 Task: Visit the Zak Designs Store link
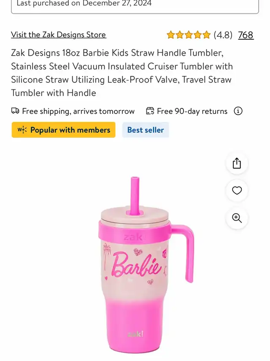(x=59, y=35)
